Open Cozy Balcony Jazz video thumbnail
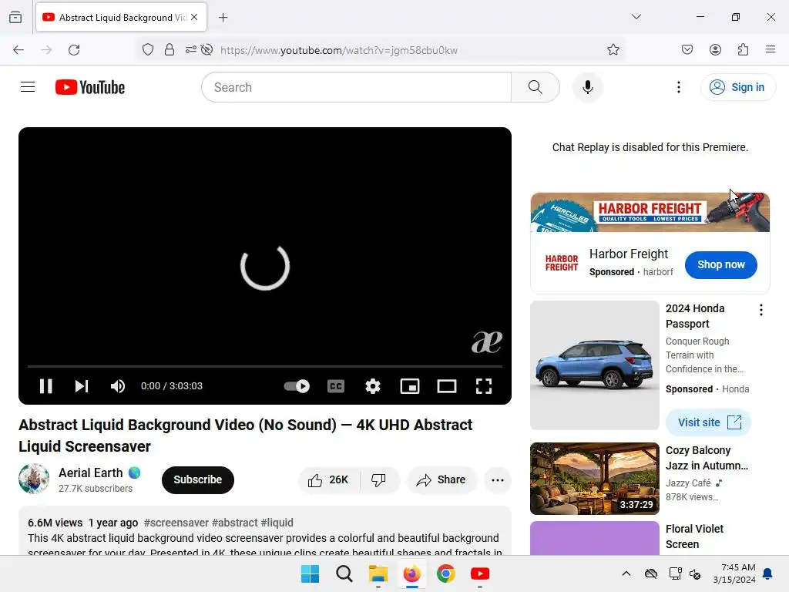The height and width of the screenshot is (592, 789). 595,479
